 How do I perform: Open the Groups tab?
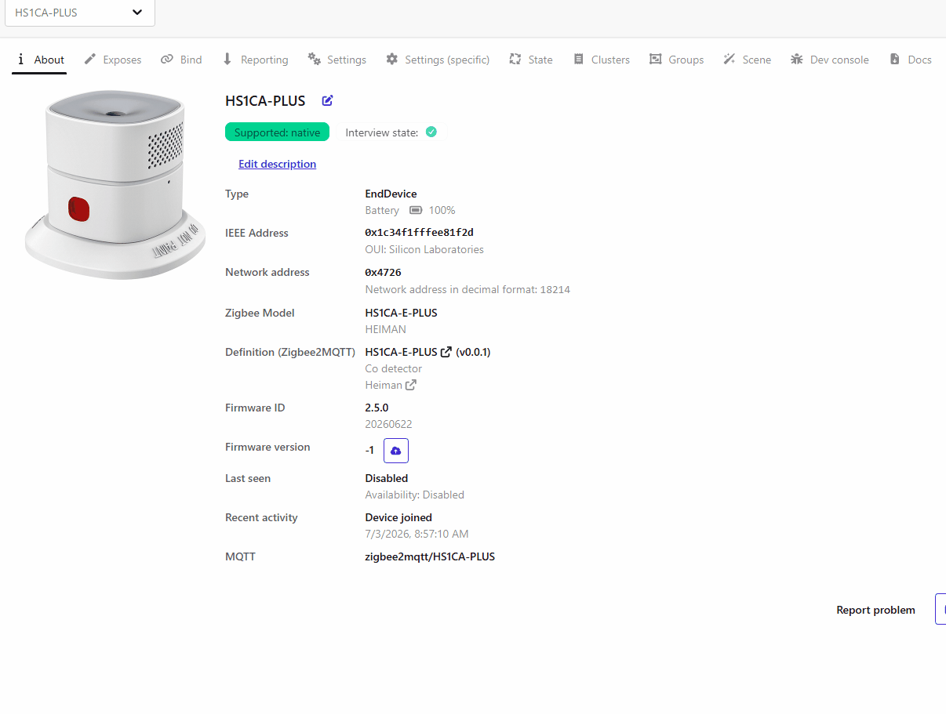(x=677, y=60)
